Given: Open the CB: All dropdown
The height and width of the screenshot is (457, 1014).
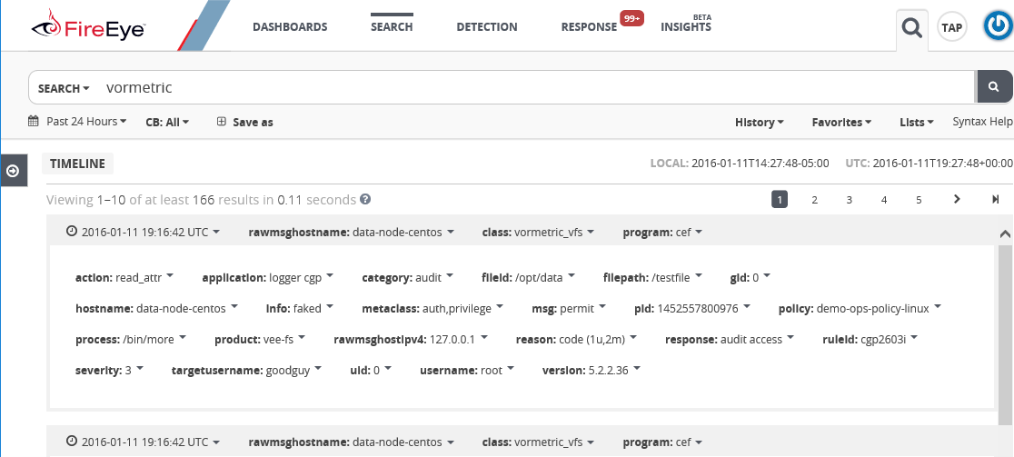Looking at the screenshot, I should click(x=167, y=122).
